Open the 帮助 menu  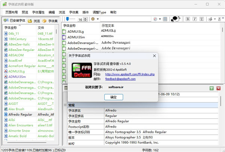(x=113, y=12)
